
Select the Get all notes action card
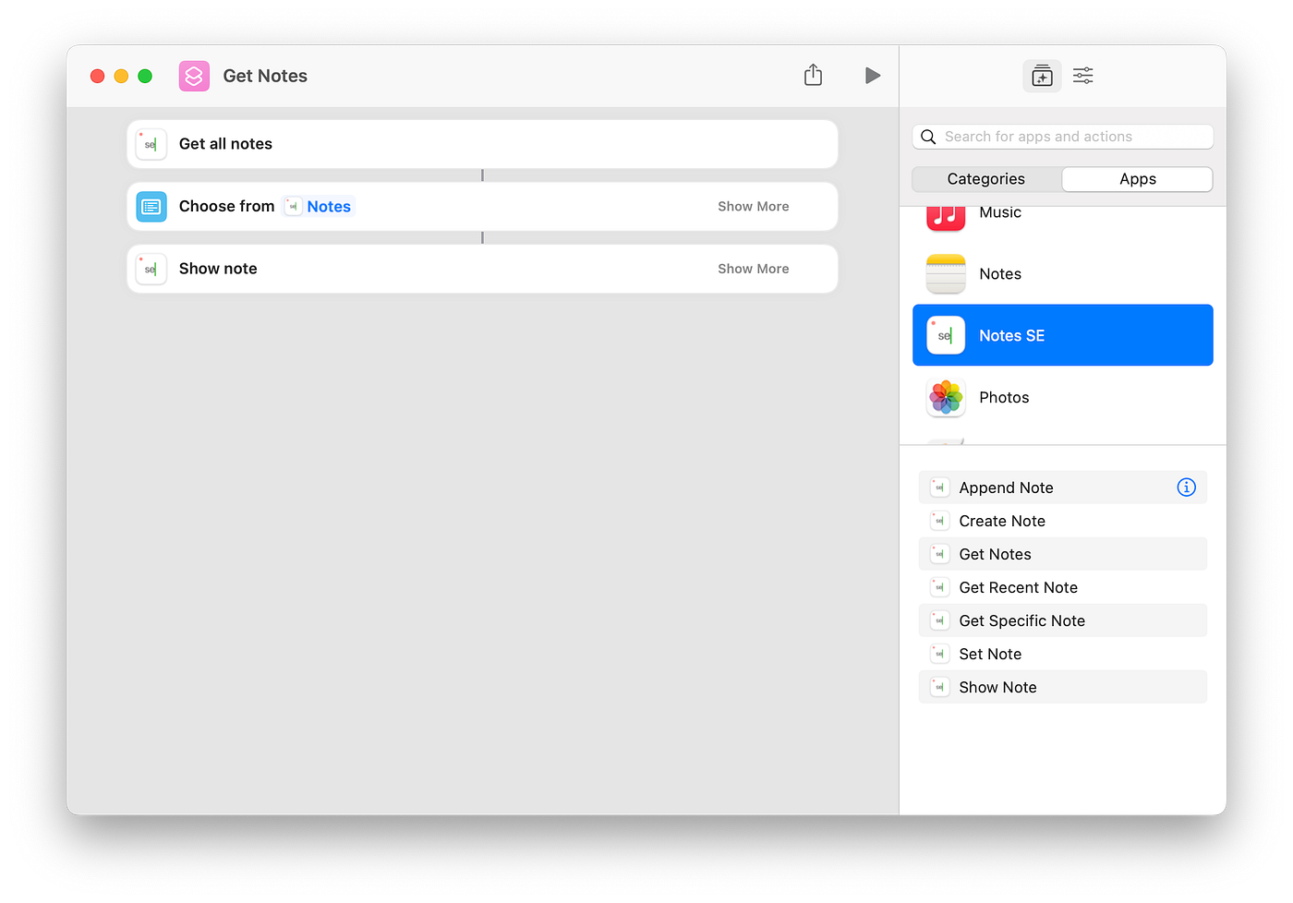click(482, 144)
